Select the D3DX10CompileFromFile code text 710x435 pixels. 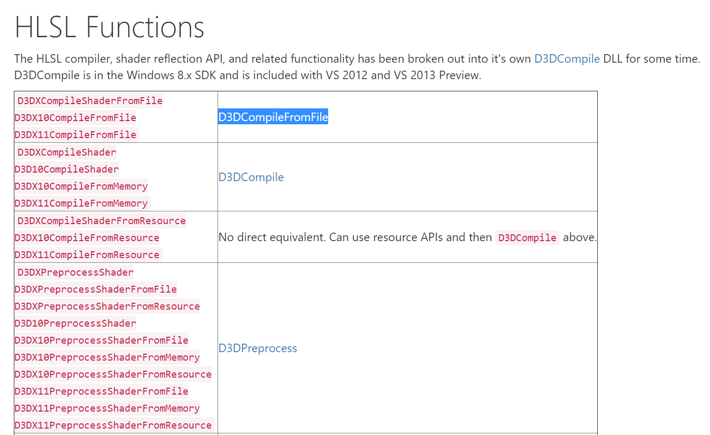(x=76, y=118)
